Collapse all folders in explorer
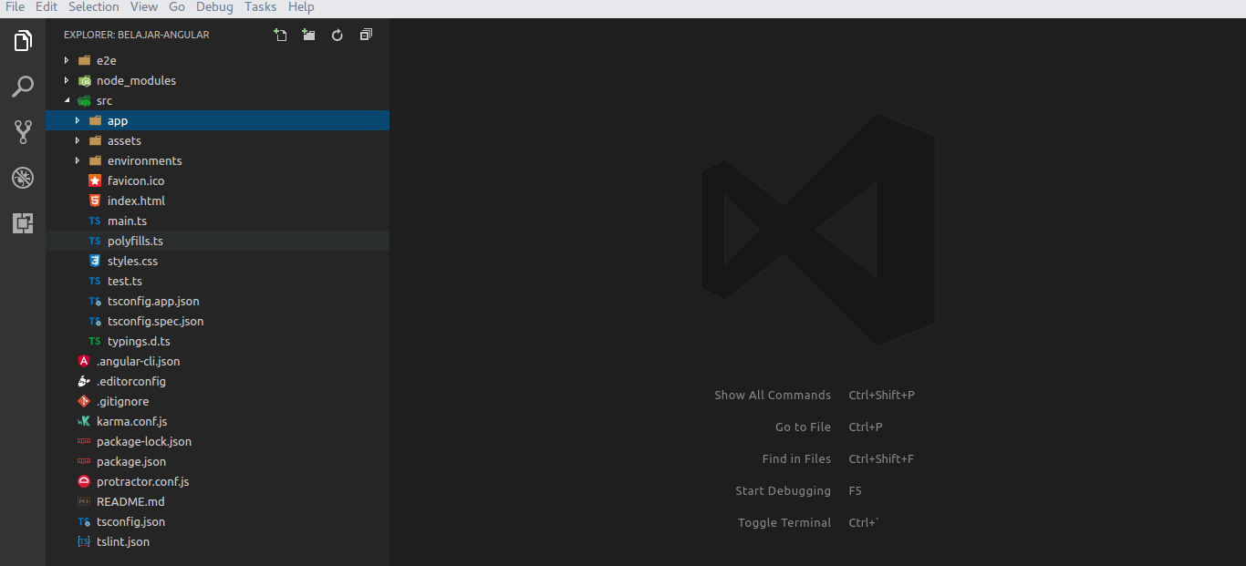This screenshot has width=1246, height=566. tap(366, 35)
